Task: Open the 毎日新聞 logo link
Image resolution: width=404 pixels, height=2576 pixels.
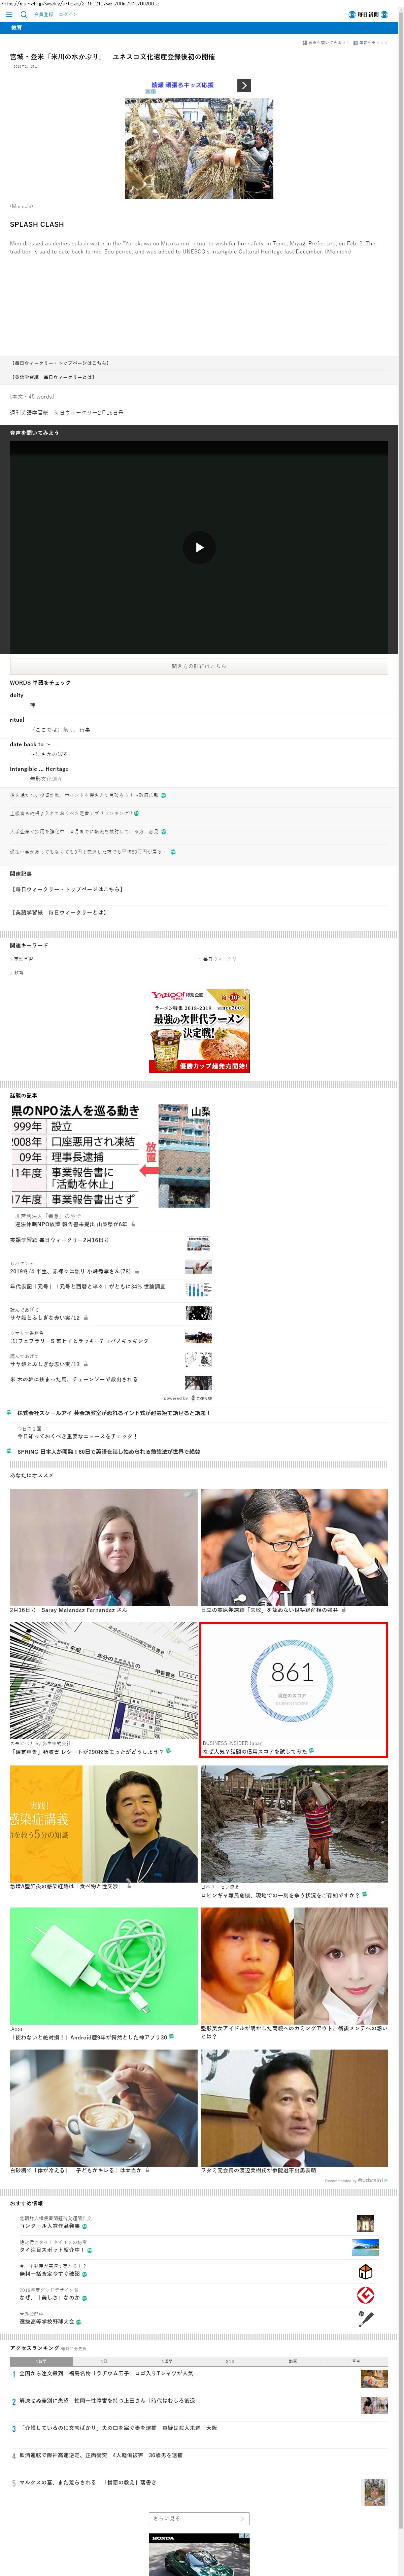Action: click(368, 15)
